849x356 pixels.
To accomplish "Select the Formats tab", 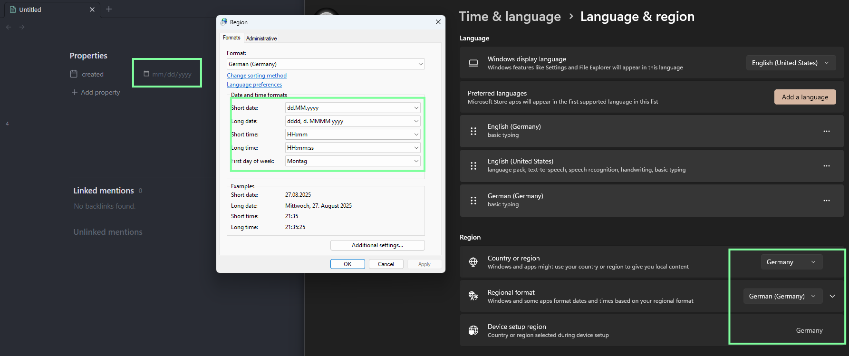I will coord(232,38).
